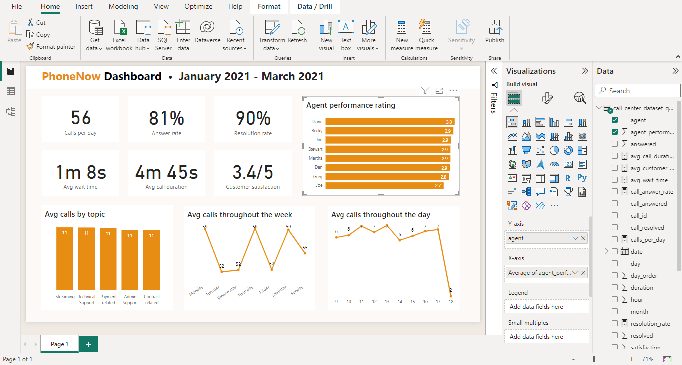Image resolution: width=682 pixels, height=365 pixels.
Task: Uncheck the agent field
Action: 615,120
